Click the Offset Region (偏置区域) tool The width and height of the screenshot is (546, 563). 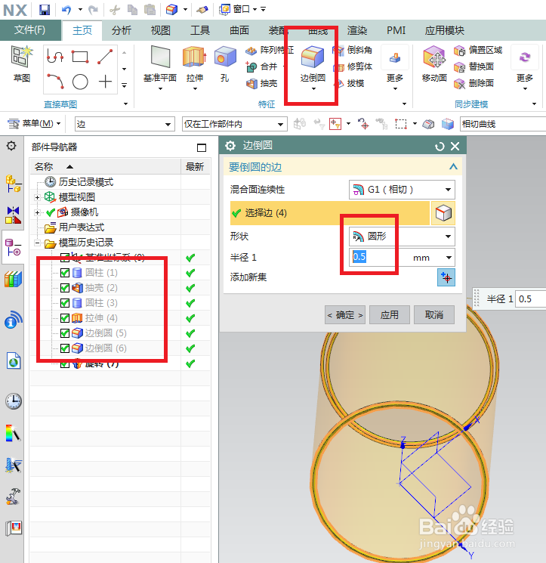(x=478, y=50)
